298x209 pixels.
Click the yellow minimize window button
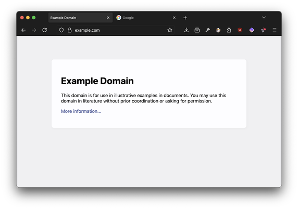click(x=28, y=18)
